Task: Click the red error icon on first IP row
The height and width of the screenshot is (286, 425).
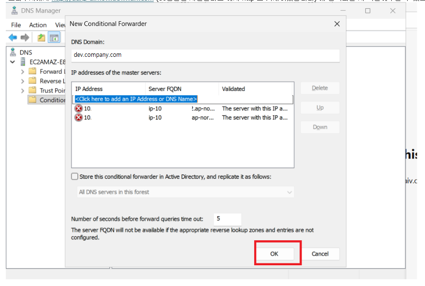Action: [79, 108]
